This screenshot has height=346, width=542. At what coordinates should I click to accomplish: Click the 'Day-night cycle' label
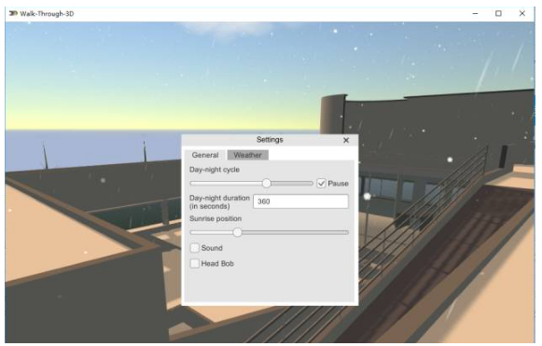[215, 170]
